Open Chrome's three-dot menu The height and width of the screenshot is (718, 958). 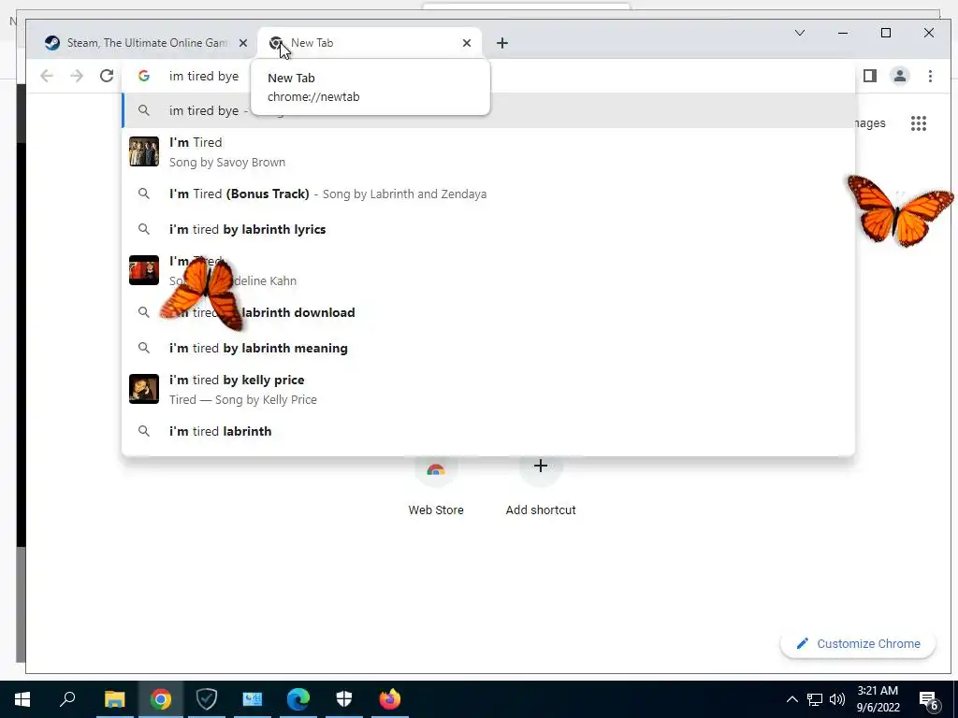tap(930, 76)
